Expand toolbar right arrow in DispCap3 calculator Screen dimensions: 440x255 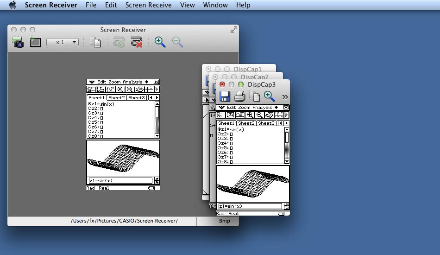(x=287, y=115)
